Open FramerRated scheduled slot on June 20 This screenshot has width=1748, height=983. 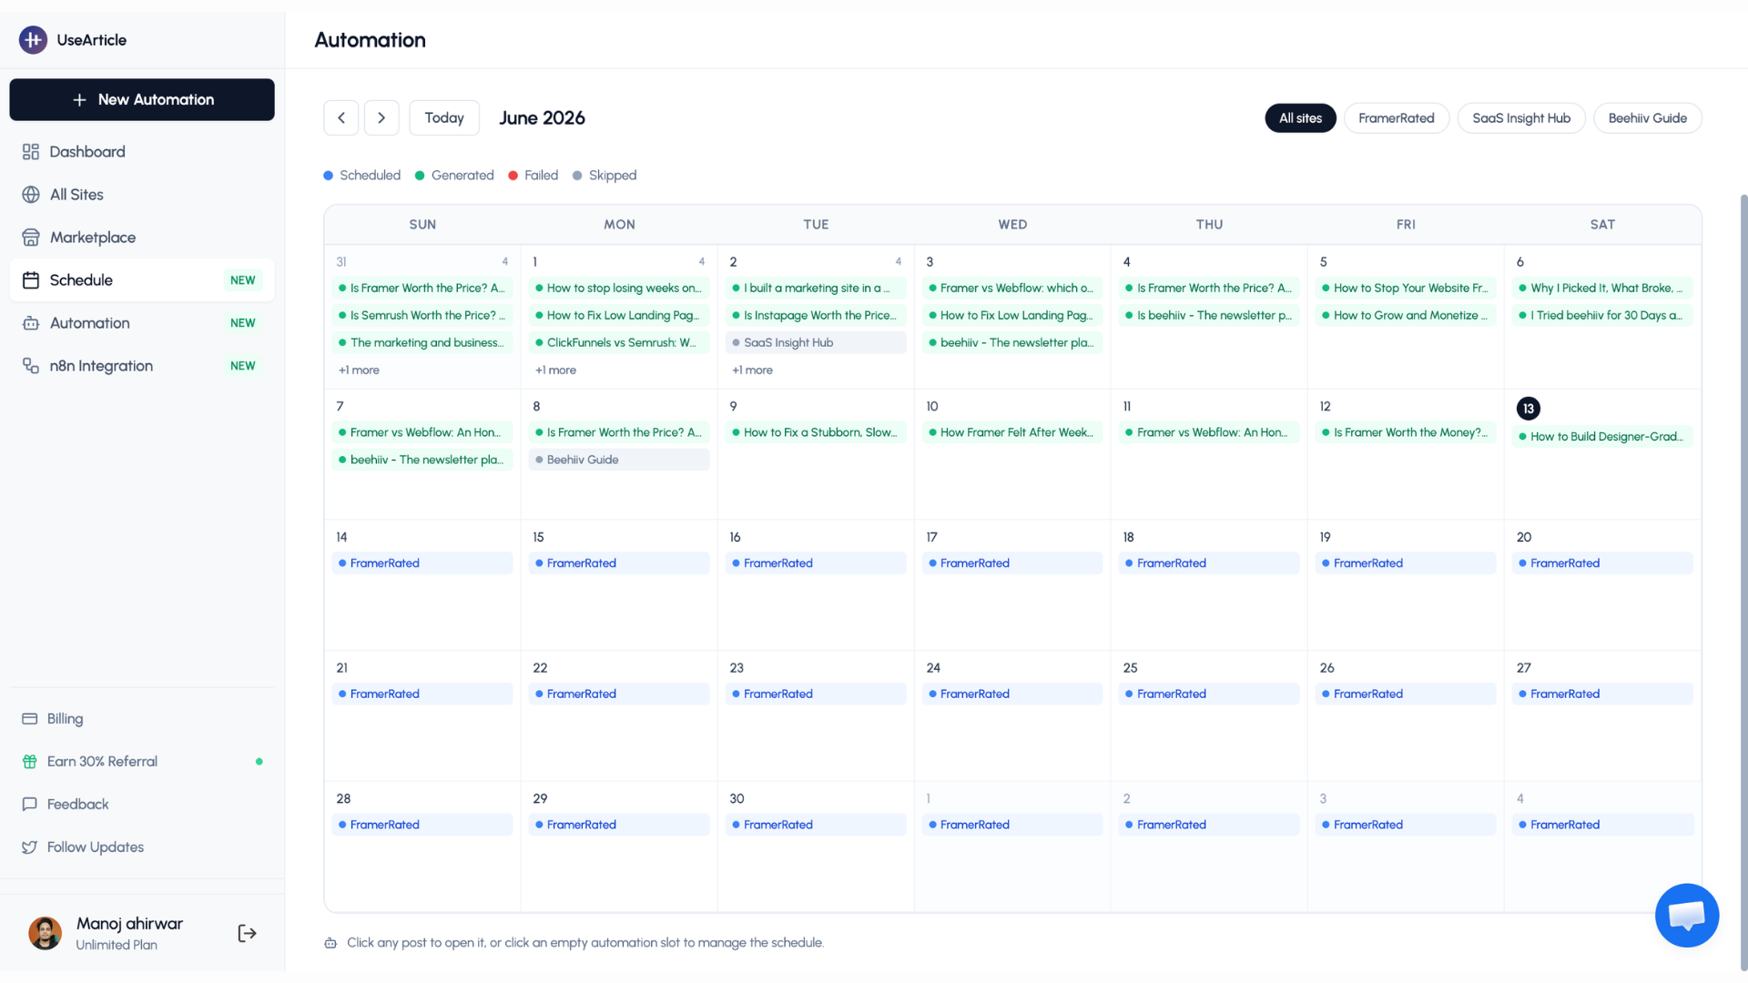[1602, 563]
